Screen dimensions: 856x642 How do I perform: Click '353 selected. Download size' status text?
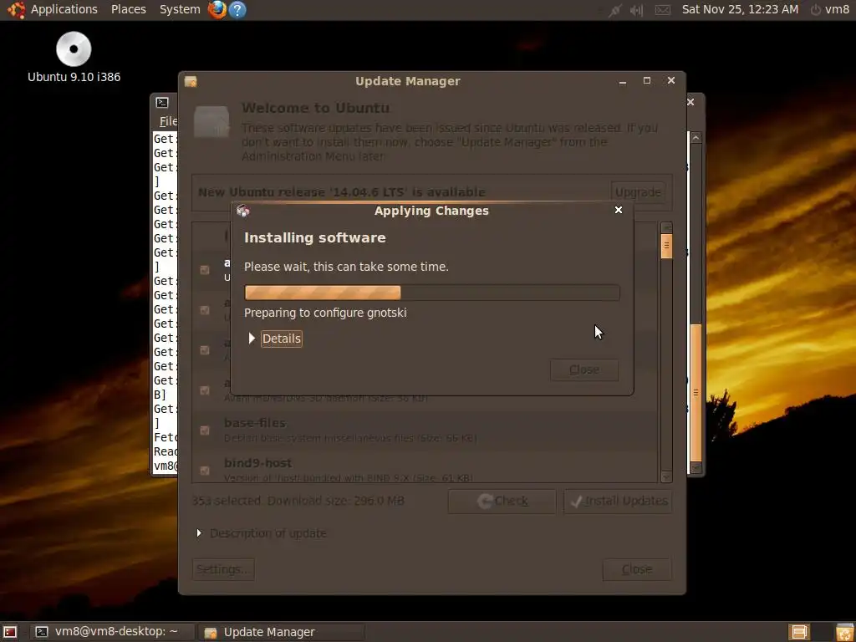298,501
